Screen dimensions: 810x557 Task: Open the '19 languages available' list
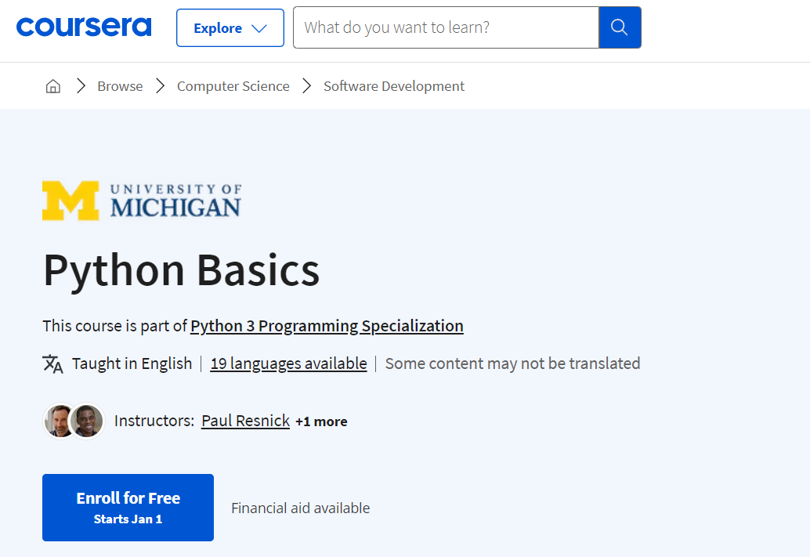click(x=288, y=363)
